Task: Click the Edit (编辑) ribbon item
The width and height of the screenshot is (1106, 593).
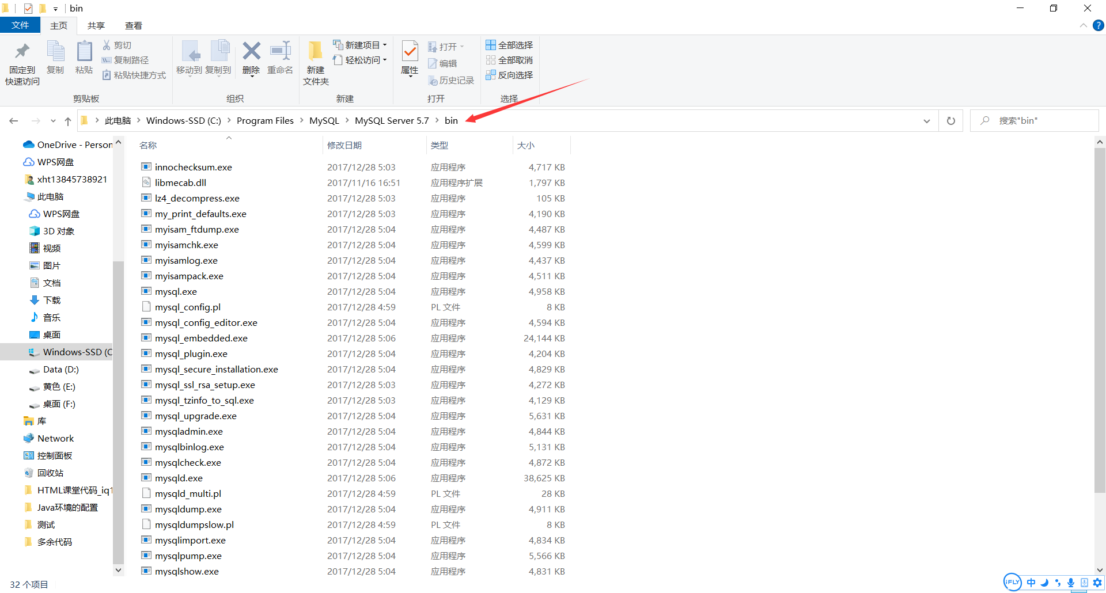Action: click(442, 63)
